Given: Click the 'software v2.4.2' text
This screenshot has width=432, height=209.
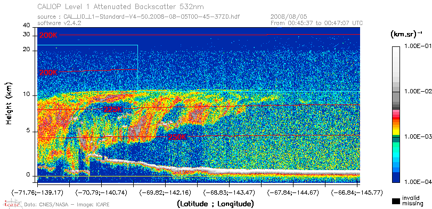Looking at the screenshot, I should coord(59,23).
